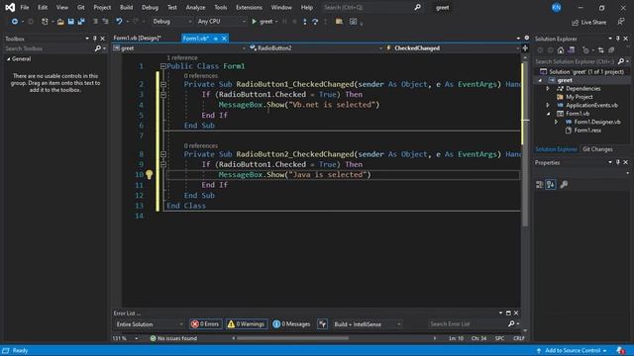
Task: Open the Any CPU platform dropdown
Action: [x=221, y=22]
